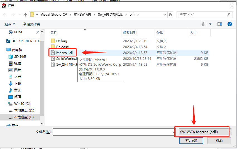
Task: Click the 文件名(N) input field
Action: (112, 132)
